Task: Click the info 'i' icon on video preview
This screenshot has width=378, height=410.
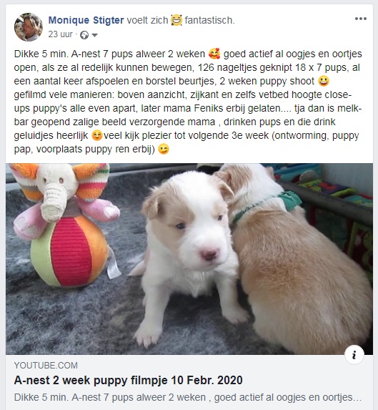Action: [354, 355]
